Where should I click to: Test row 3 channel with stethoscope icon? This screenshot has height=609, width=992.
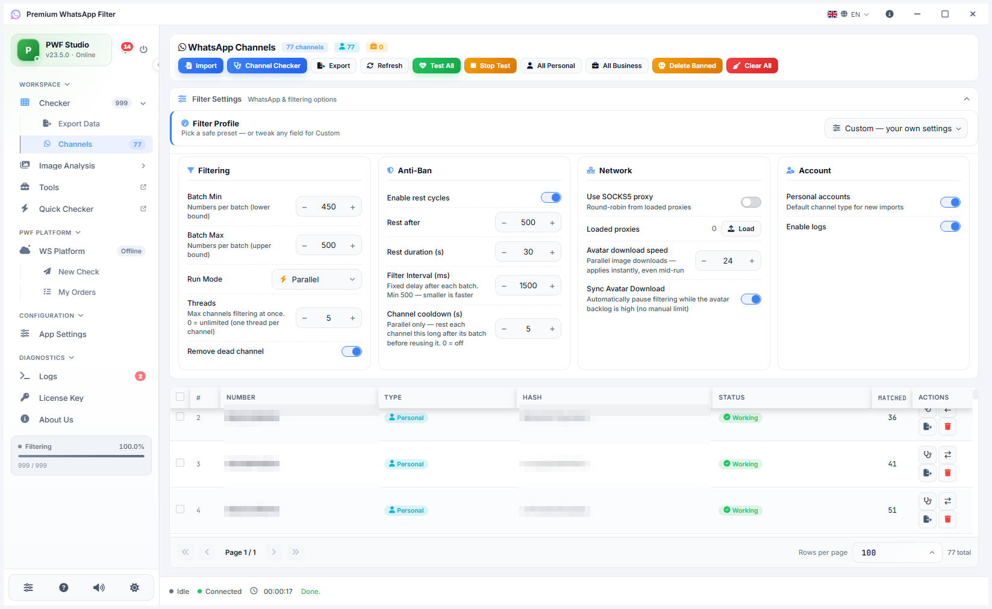coord(928,454)
